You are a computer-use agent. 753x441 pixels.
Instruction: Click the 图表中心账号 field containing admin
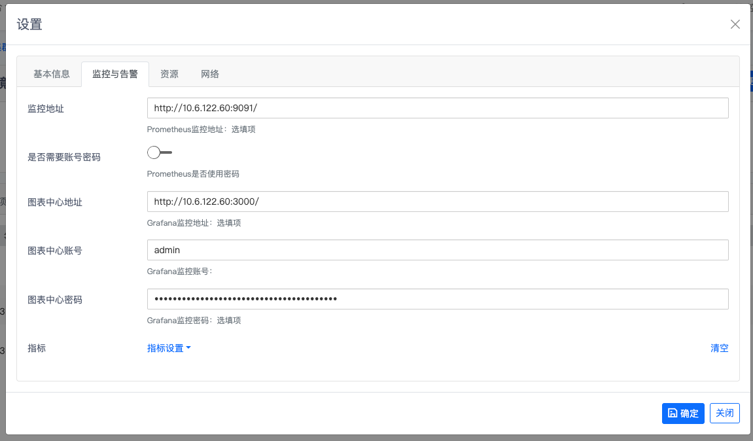click(437, 250)
